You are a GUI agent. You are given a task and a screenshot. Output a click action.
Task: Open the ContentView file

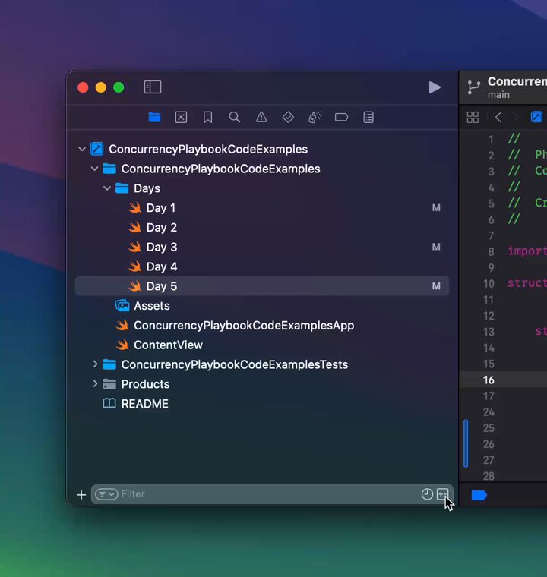262,345
